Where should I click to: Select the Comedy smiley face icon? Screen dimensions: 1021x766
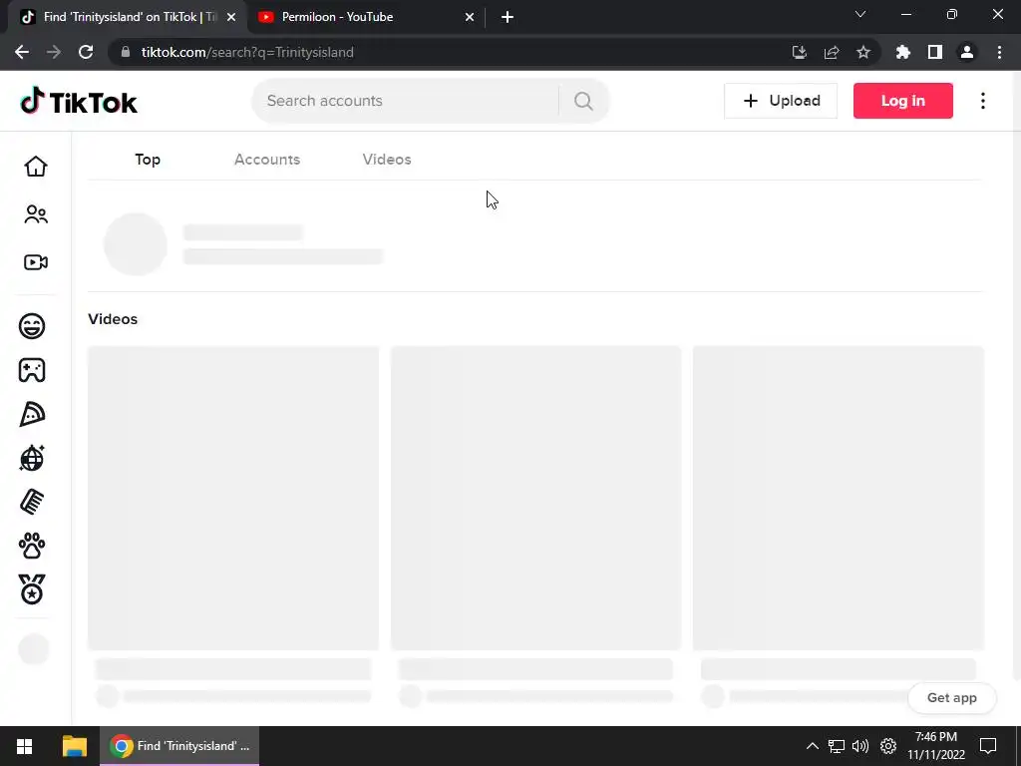tap(32, 326)
